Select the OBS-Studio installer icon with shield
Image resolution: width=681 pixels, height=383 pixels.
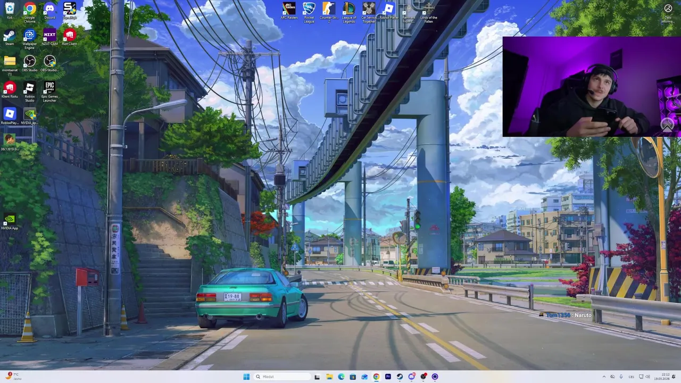[49, 64]
